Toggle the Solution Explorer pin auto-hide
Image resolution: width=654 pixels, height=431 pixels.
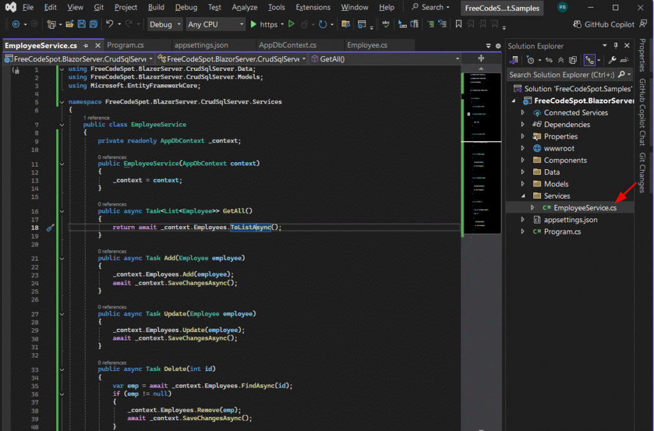pyautogui.click(x=616, y=46)
